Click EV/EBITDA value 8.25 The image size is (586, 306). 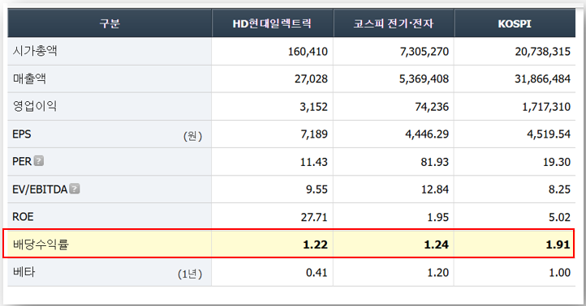click(x=559, y=189)
